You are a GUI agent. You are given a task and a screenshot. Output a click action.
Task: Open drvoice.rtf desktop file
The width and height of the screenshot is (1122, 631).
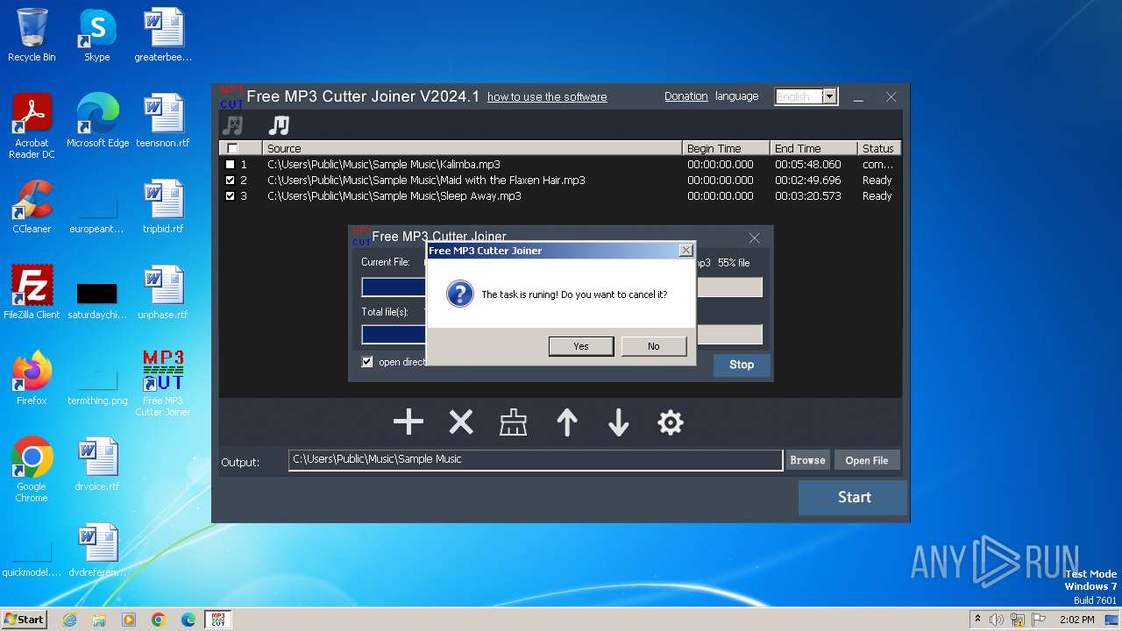click(97, 464)
